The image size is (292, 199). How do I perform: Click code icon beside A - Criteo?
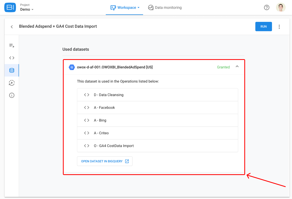click(x=87, y=133)
